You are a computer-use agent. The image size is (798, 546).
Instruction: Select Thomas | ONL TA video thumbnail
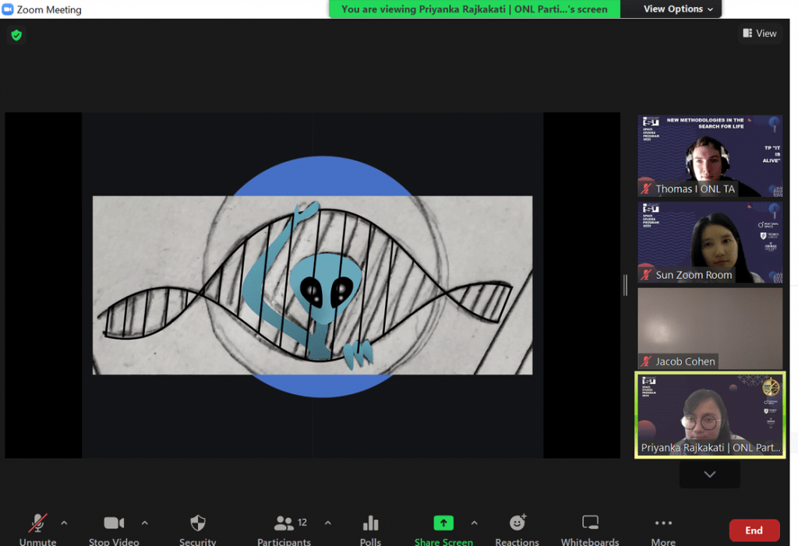pyautogui.click(x=710, y=156)
